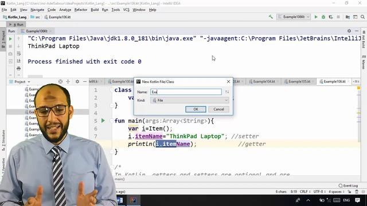This screenshot has width=367, height=206.
Task: Click the print icon in the Run panel
Action: click(x=19, y=69)
